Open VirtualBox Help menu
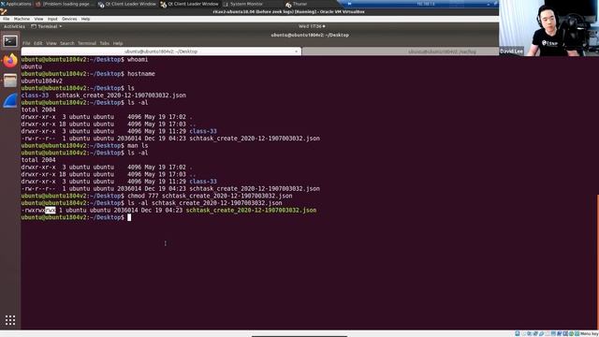This screenshot has height=337, width=599. 85,19
